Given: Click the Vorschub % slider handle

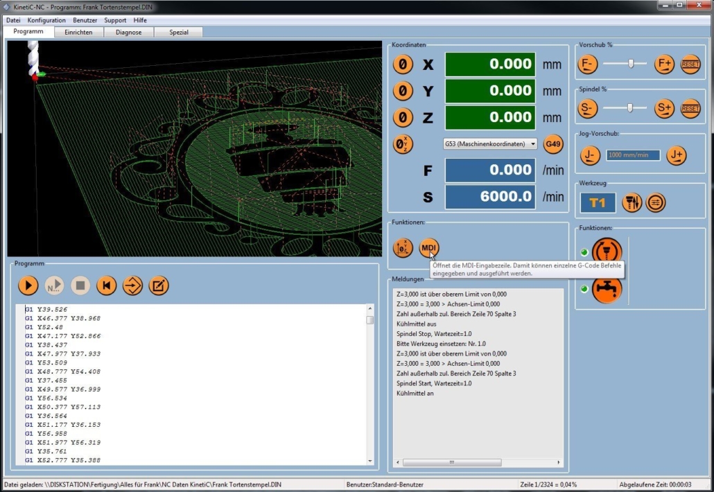Looking at the screenshot, I should click(x=631, y=64).
